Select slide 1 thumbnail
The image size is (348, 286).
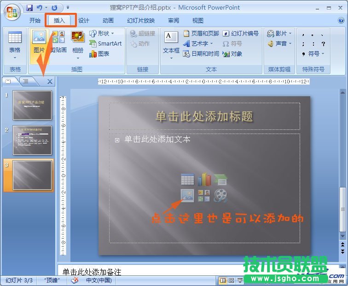(x=32, y=105)
